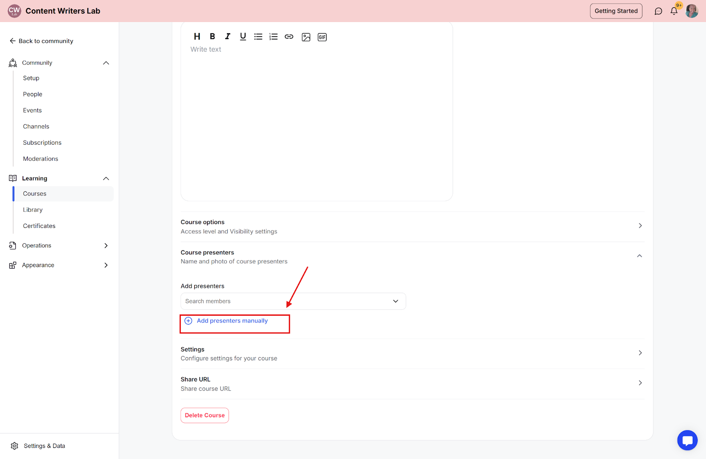Open the Search members dropdown

293,301
